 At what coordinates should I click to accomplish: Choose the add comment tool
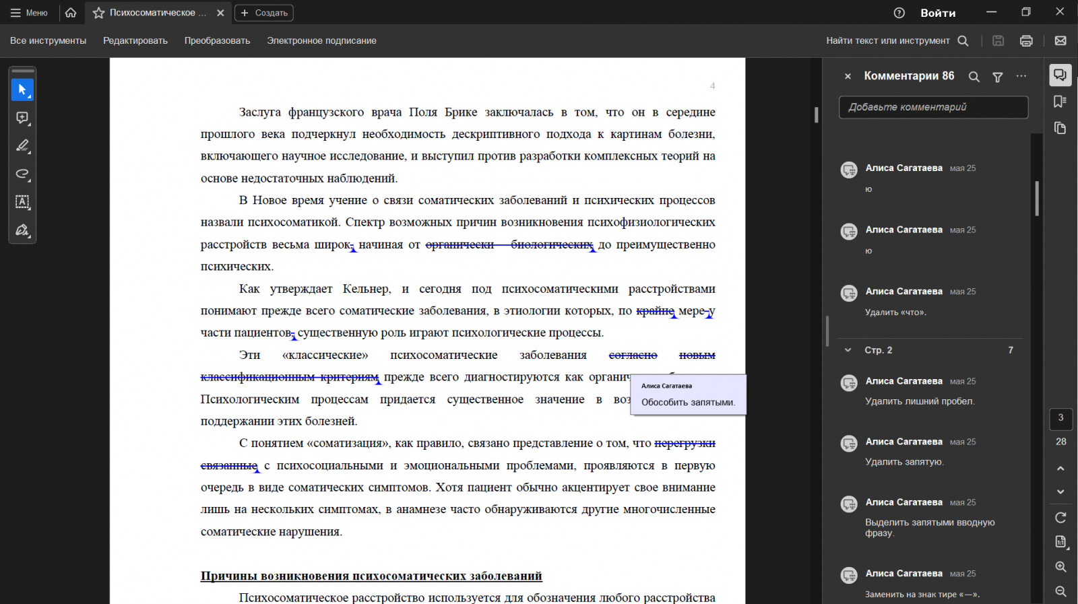point(22,118)
